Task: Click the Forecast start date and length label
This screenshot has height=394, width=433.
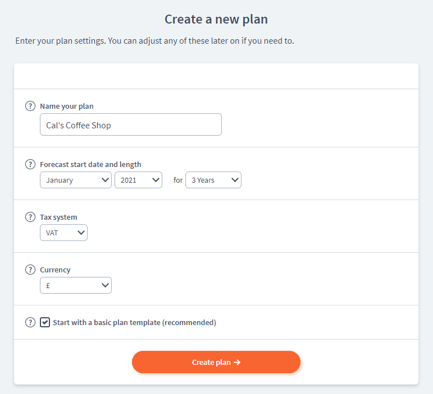Action: 90,164
